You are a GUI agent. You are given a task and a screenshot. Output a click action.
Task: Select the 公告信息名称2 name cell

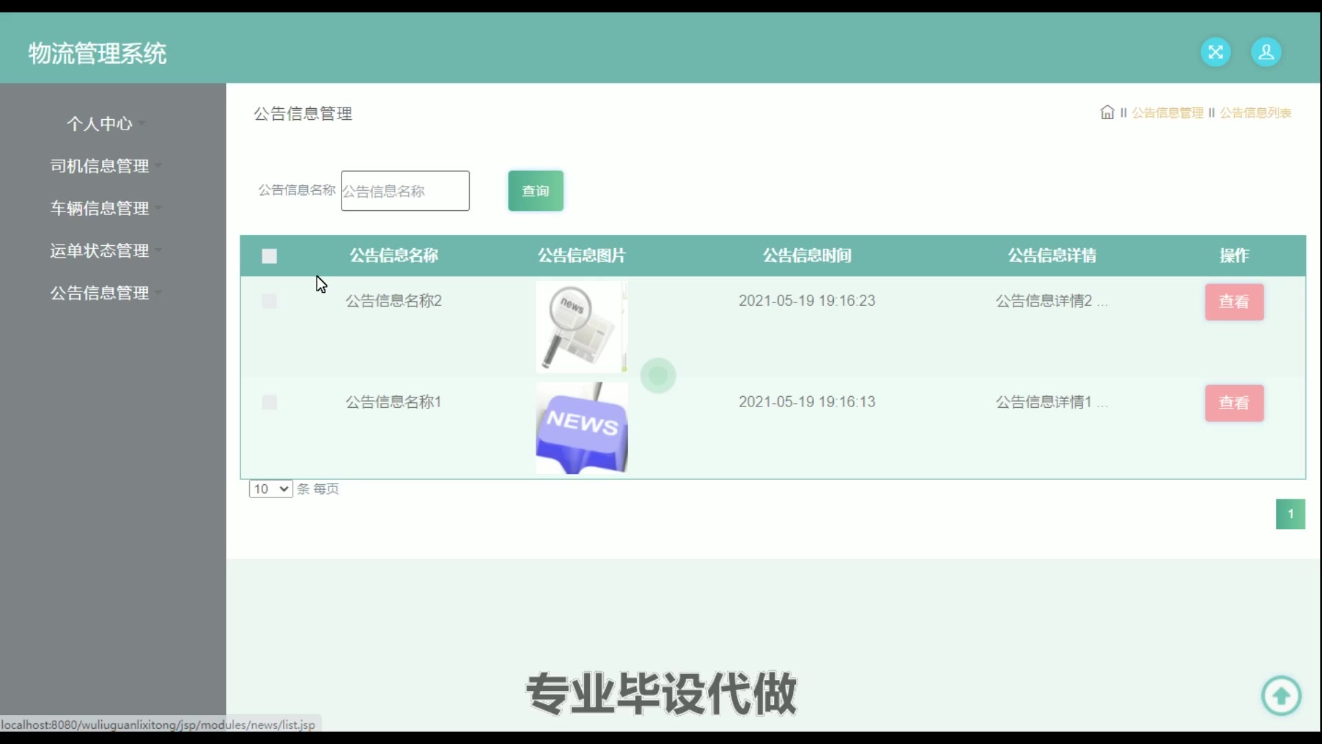point(393,301)
